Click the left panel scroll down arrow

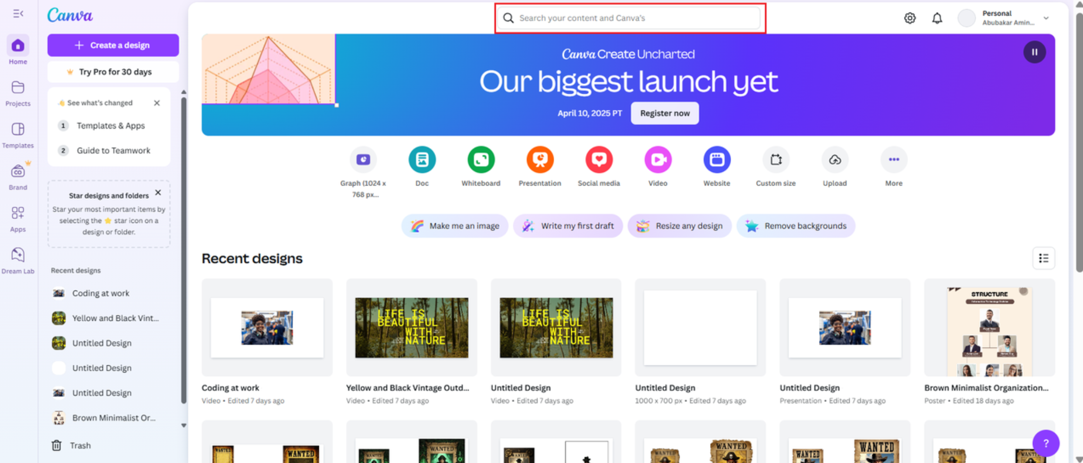click(x=184, y=426)
